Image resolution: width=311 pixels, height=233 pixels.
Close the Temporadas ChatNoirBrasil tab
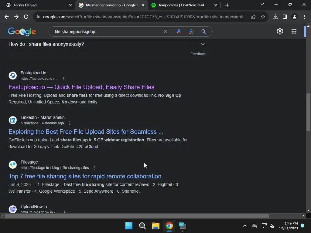click(216, 5)
